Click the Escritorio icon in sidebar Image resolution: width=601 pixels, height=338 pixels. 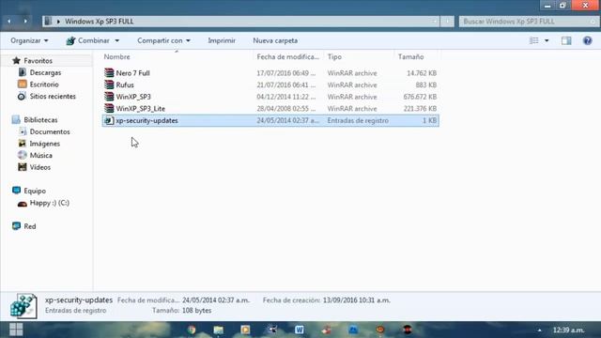point(23,84)
